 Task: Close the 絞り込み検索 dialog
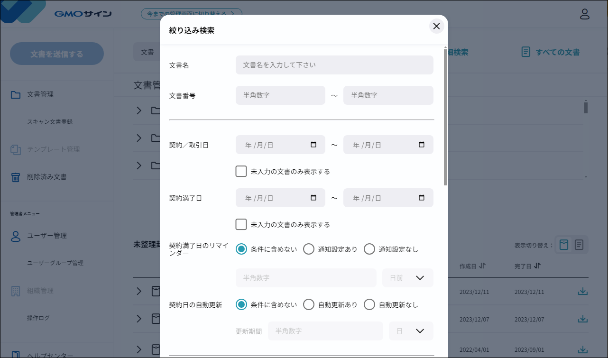[x=436, y=26]
